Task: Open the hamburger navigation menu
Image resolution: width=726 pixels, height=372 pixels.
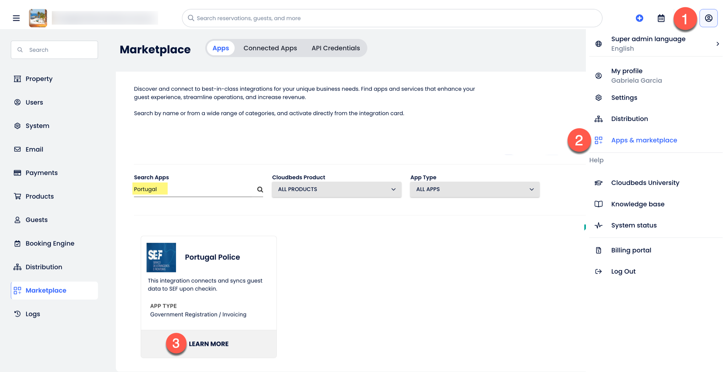Action: 16,18
